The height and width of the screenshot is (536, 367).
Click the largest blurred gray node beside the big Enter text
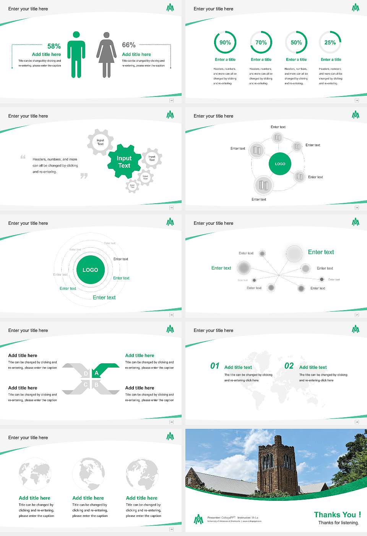click(294, 253)
